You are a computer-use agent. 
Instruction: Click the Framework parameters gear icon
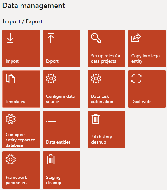pyautogui.click(x=11, y=159)
